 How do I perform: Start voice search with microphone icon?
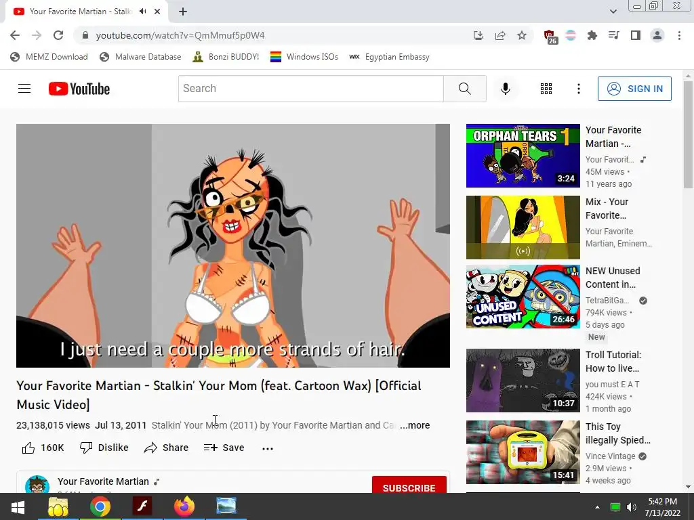pyautogui.click(x=505, y=89)
